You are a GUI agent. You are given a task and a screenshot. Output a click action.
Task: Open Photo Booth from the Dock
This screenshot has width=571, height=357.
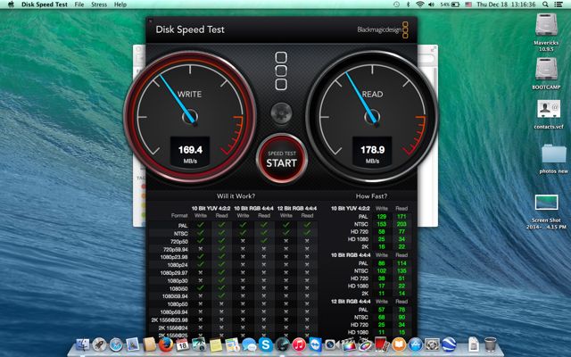tap(382, 345)
